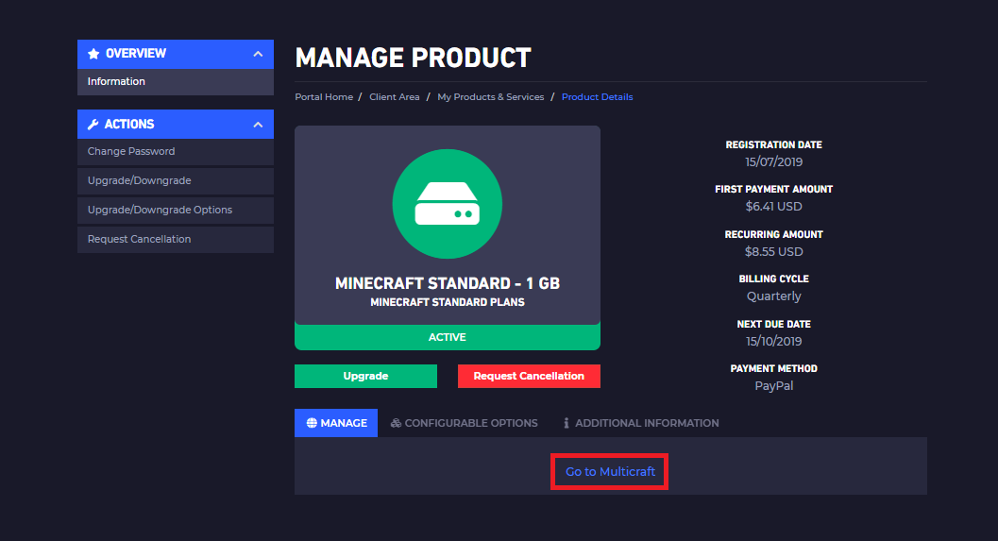Click the info icon beside Additional Information
This screenshot has width=998, height=541.
pos(566,423)
